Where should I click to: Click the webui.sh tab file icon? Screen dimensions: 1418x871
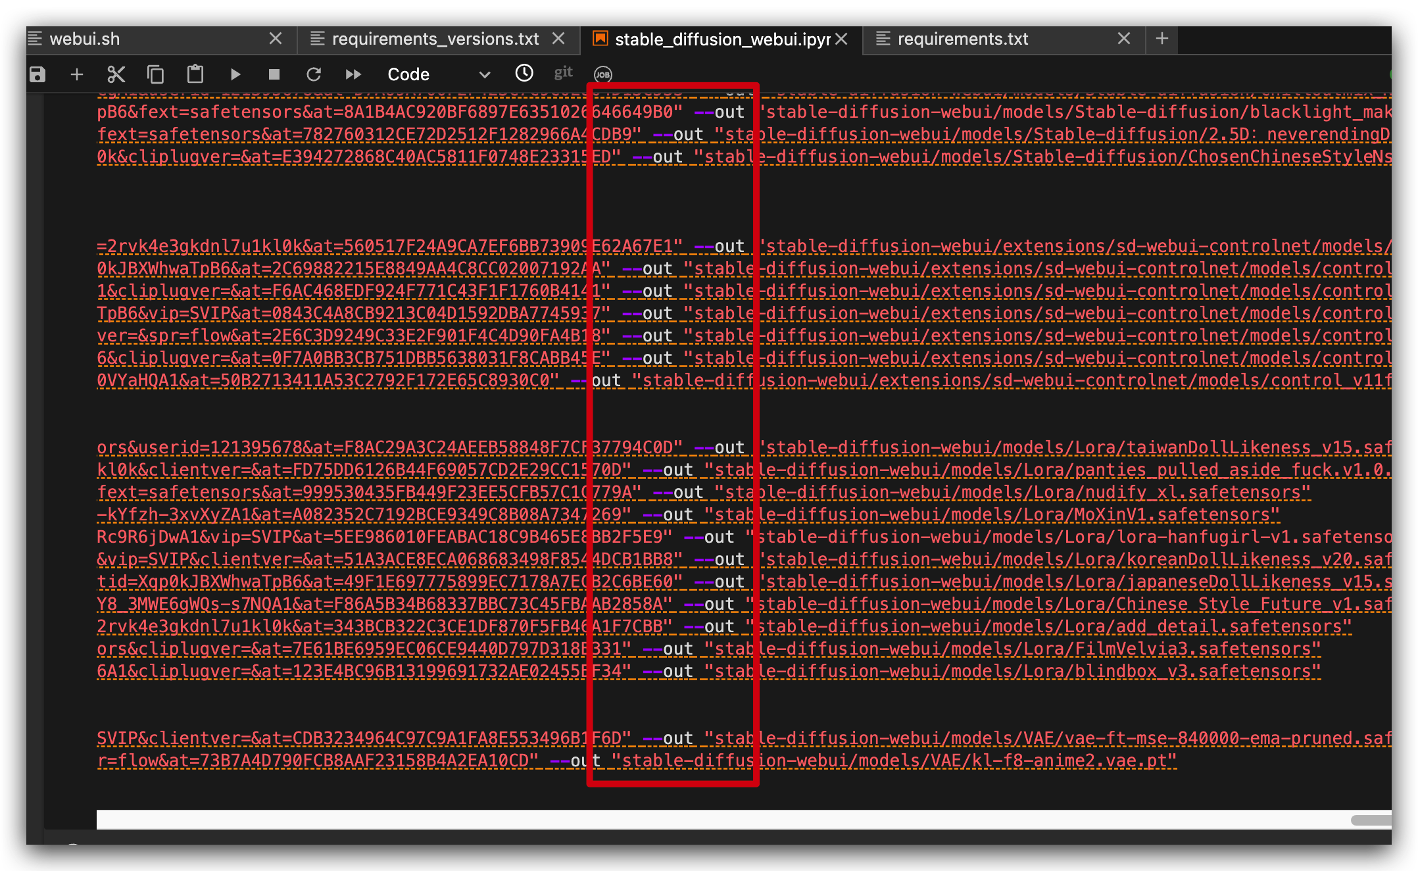(x=36, y=39)
